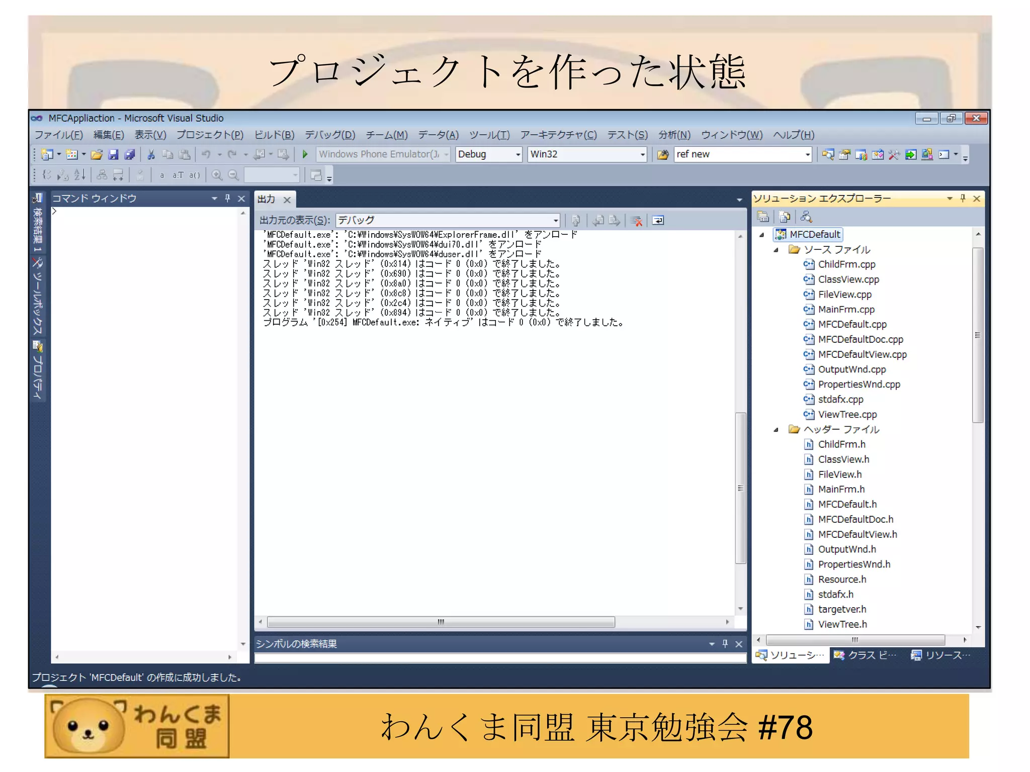Collapse the ヘッダー ファイル folder
The width and height of the screenshot is (1030, 772).
[x=776, y=430]
